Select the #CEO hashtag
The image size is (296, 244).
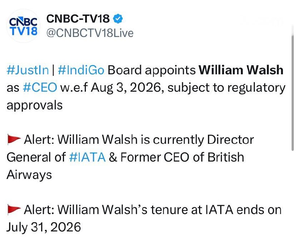pos(40,88)
